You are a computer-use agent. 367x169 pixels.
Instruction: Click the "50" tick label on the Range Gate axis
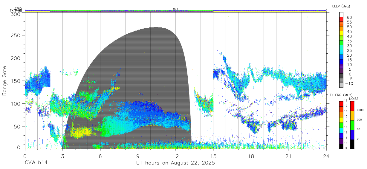pos(17,126)
